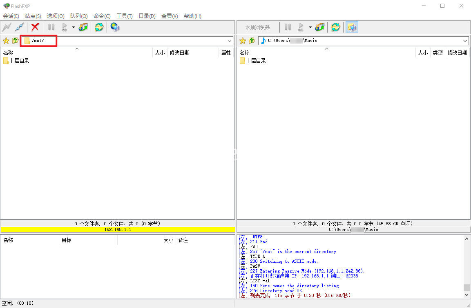Click queue panel 名称 column header
The image size is (471, 308).
30,240
